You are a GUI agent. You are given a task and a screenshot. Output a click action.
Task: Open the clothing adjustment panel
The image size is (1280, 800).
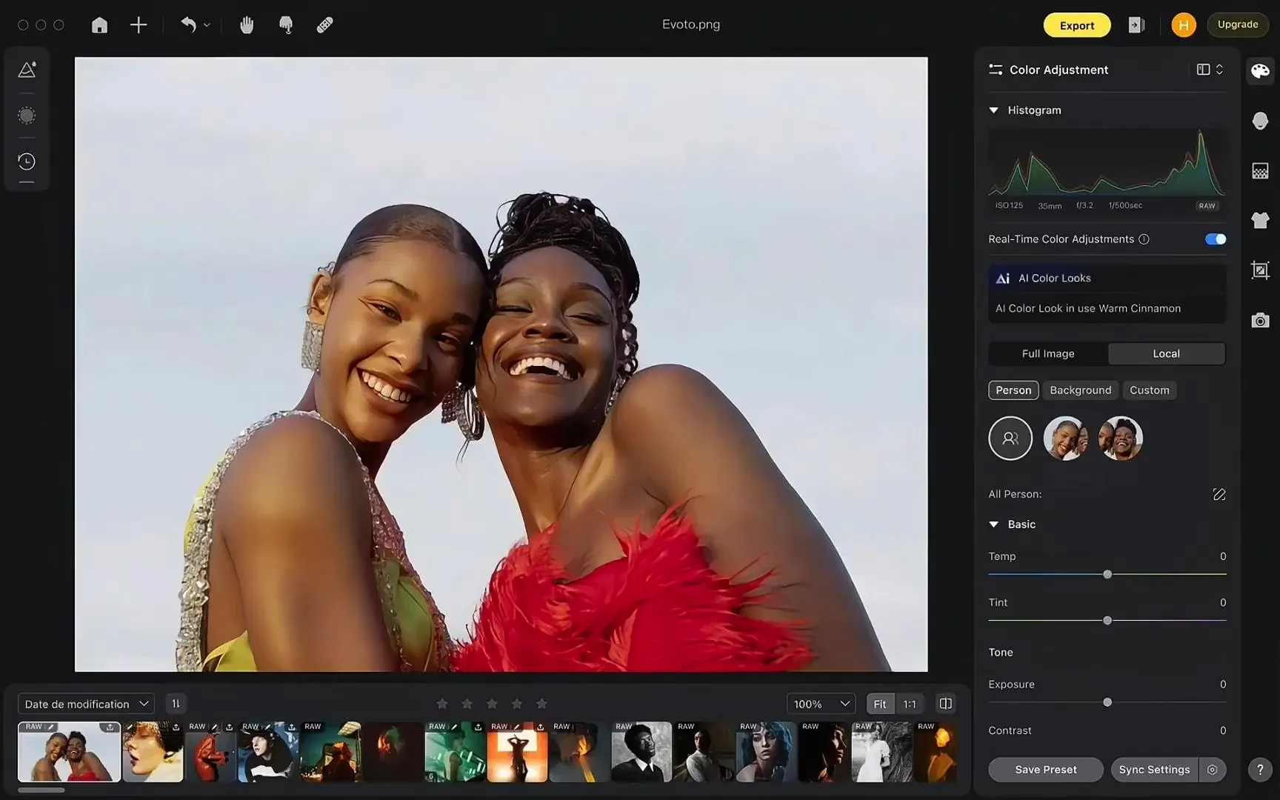[x=1259, y=220]
